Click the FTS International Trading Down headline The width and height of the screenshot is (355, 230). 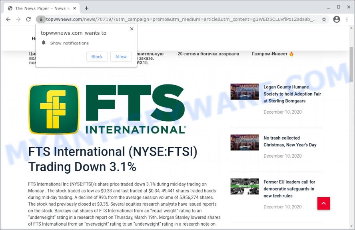(x=112, y=159)
